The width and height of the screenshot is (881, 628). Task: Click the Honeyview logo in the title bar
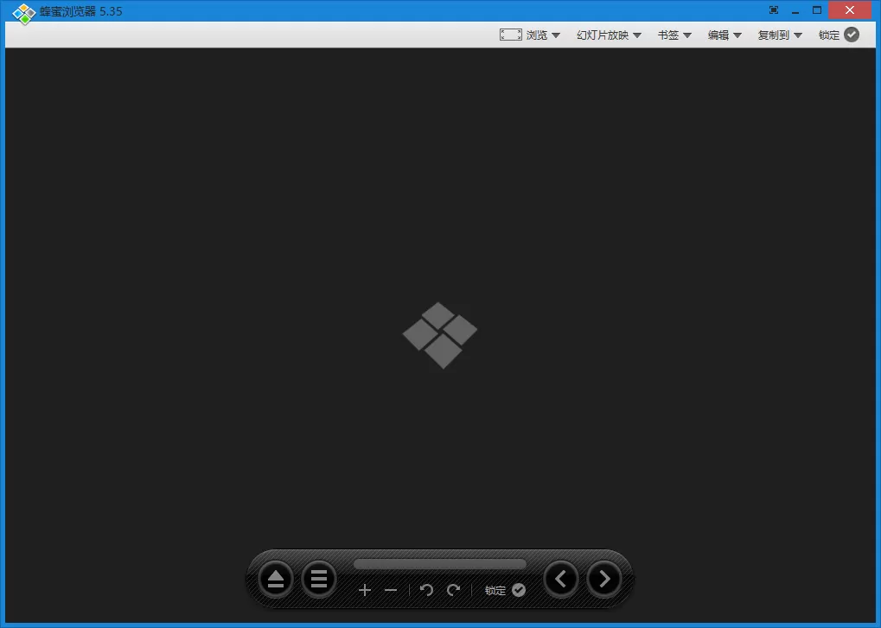pyautogui.click(x=23, y=13)
